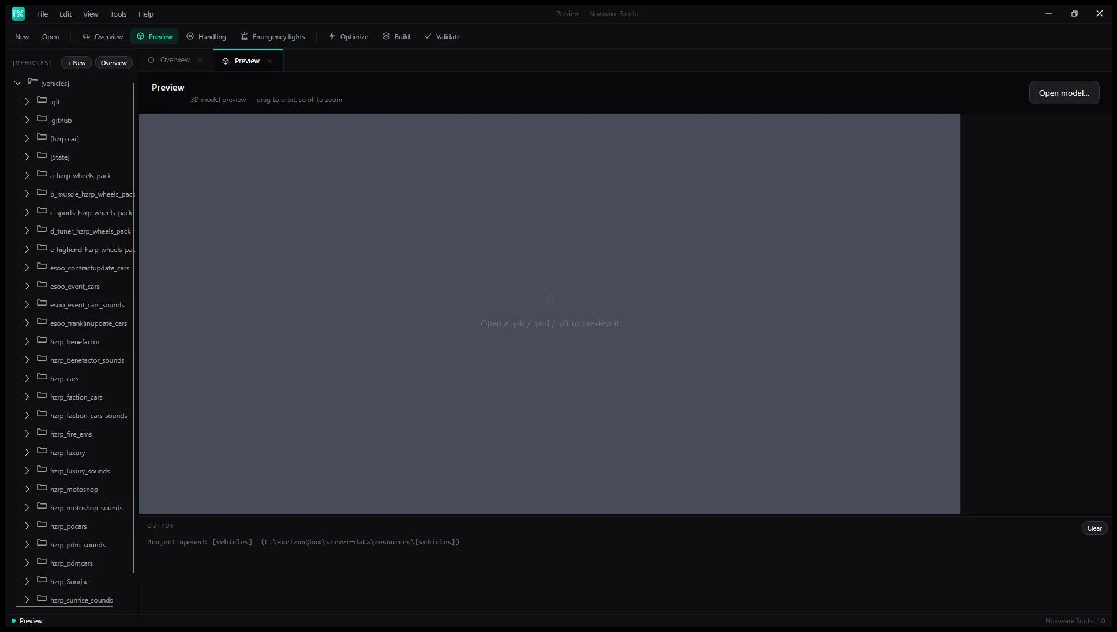Screen dimensions: 1117x632
Task: Click the + New vehicle button
Action: (76, 63)
